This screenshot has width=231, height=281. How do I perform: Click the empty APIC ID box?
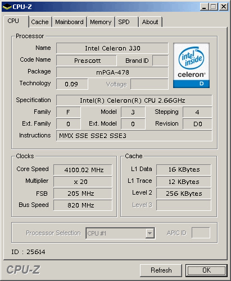click(x=201, y=233)
